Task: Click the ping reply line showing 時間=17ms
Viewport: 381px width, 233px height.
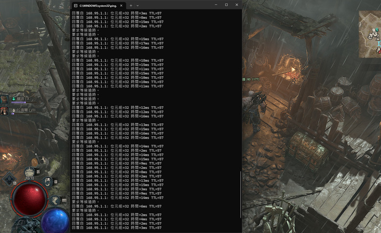Action: click(x=118, y=43)
